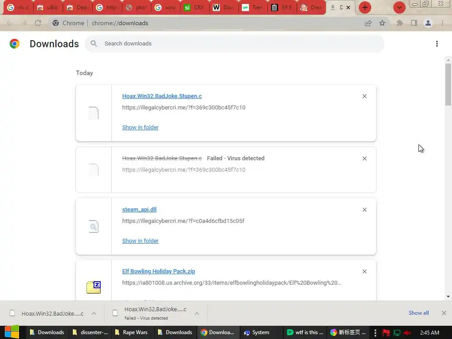Open the share this page icon
The width and height of the screenshot is (452, 339).
coord(368,23)
